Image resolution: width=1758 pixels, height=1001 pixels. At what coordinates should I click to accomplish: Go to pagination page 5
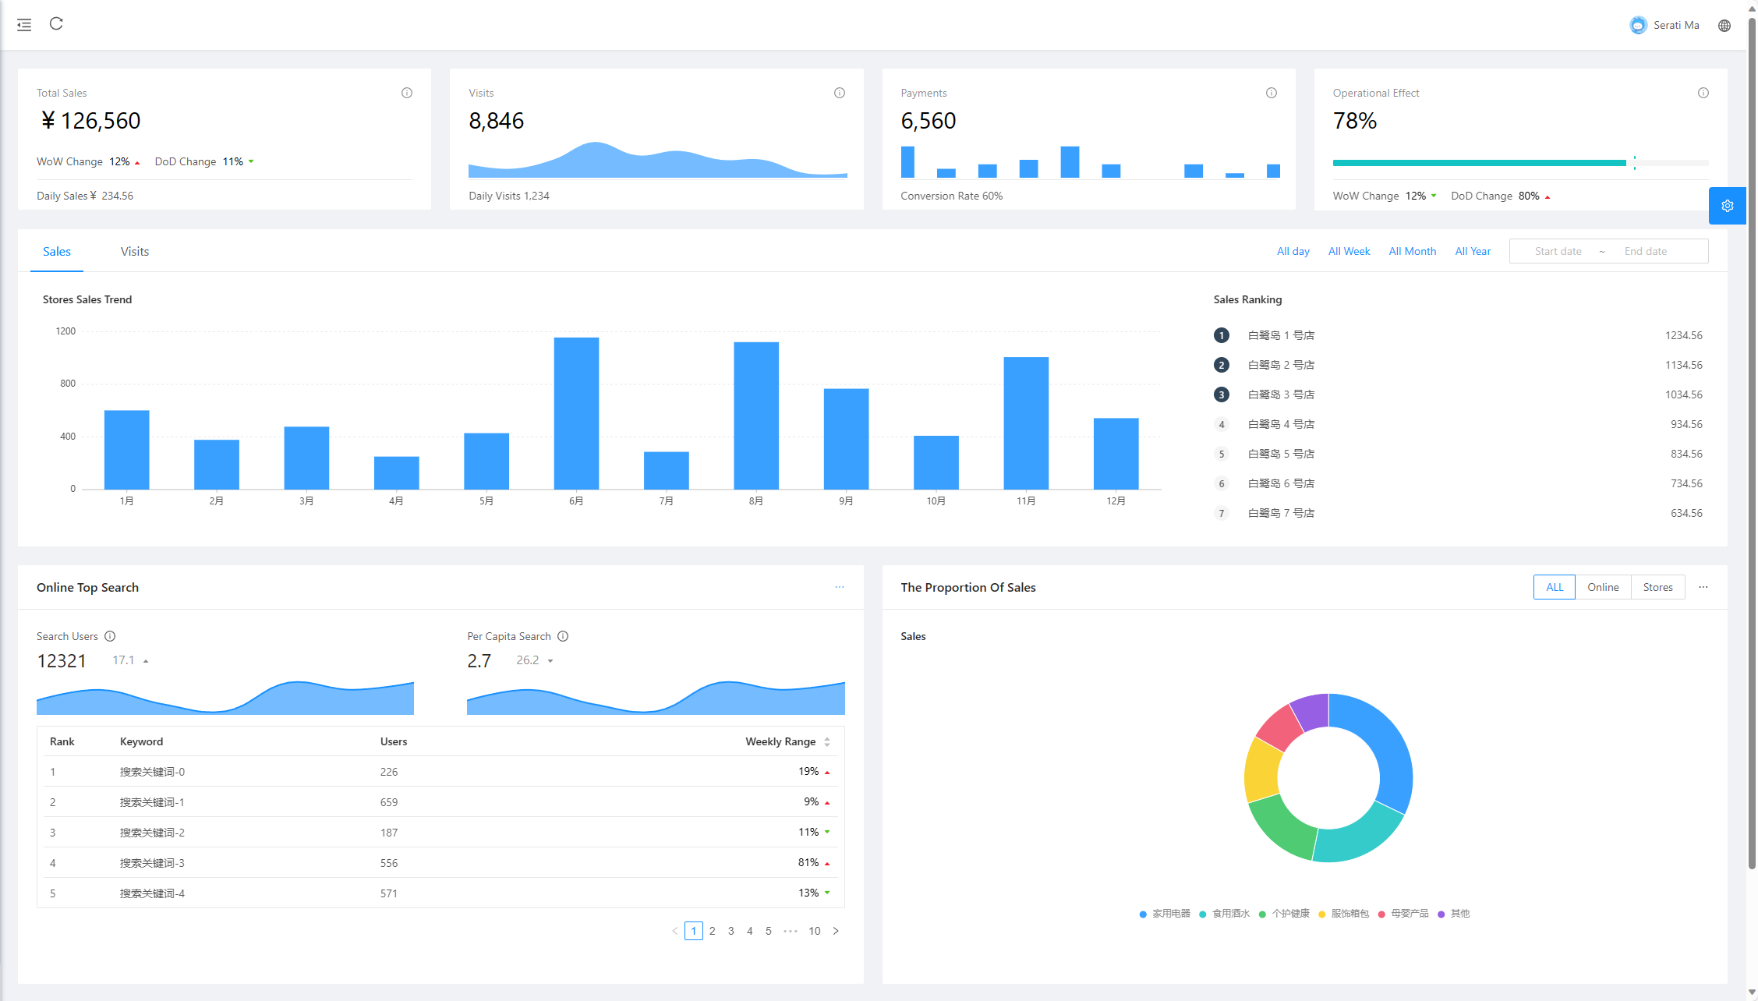pyautogui.click(x=769, y=931)
